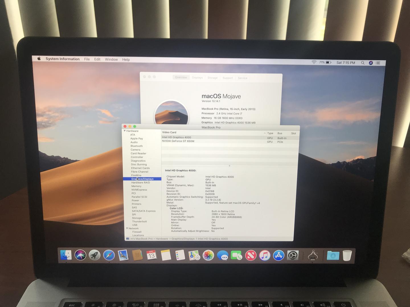Click System Information icon in Dock
Screen dimensions: 410x307
pyautogui.click(x=313, y=255)
